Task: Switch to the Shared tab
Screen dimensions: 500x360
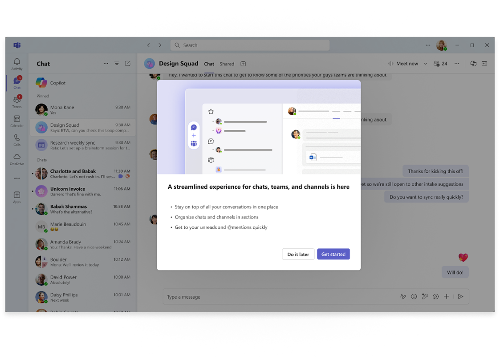Action: 227,64
